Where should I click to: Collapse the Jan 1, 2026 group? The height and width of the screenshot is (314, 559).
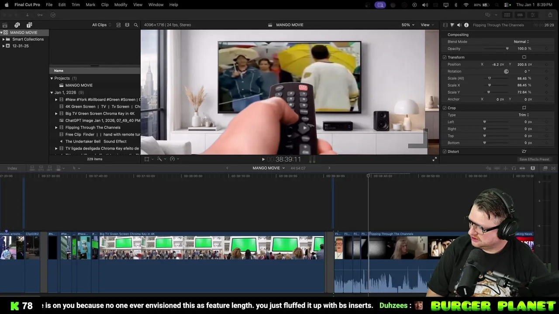click(52, 92)
